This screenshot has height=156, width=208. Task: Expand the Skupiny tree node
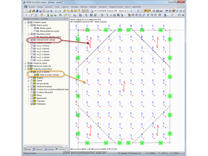[28, 78]
